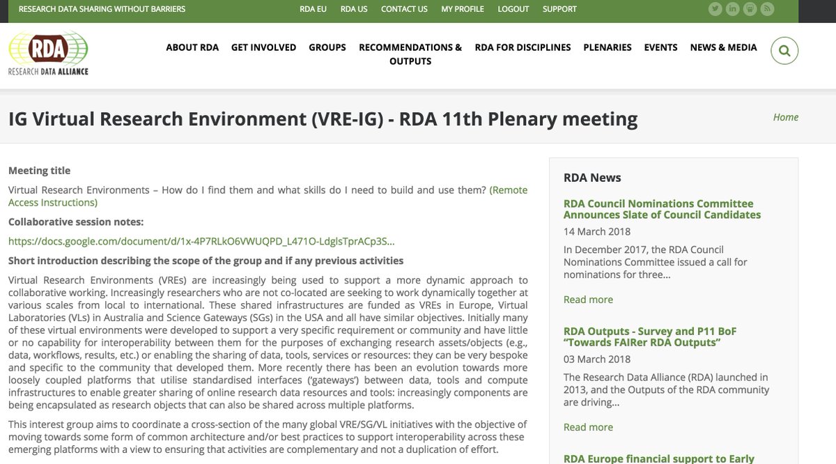Open the Google Docs session notes link

pyautogui.click(x=201, y=242)
